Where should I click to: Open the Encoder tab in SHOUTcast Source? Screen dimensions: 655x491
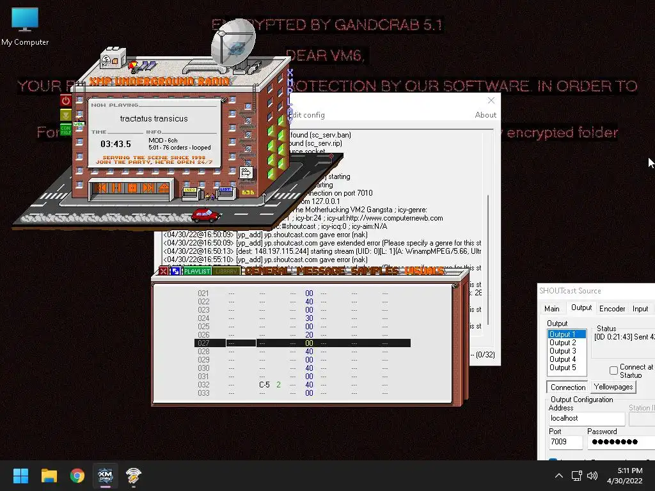(x=612, y=309)
